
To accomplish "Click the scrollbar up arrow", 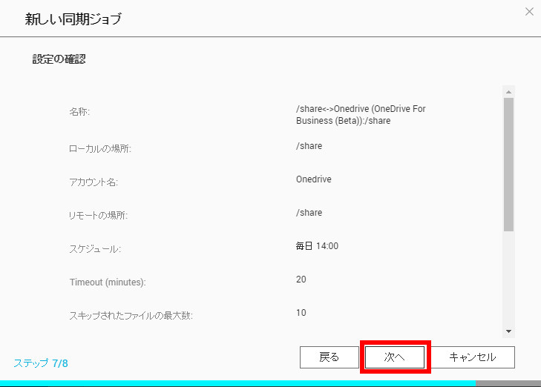I will (508, 92).
